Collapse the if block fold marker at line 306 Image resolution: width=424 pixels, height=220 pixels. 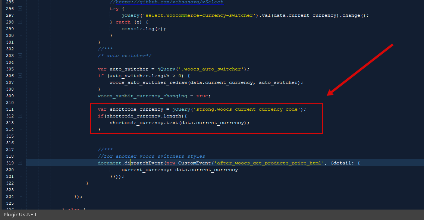pos(20,76)
